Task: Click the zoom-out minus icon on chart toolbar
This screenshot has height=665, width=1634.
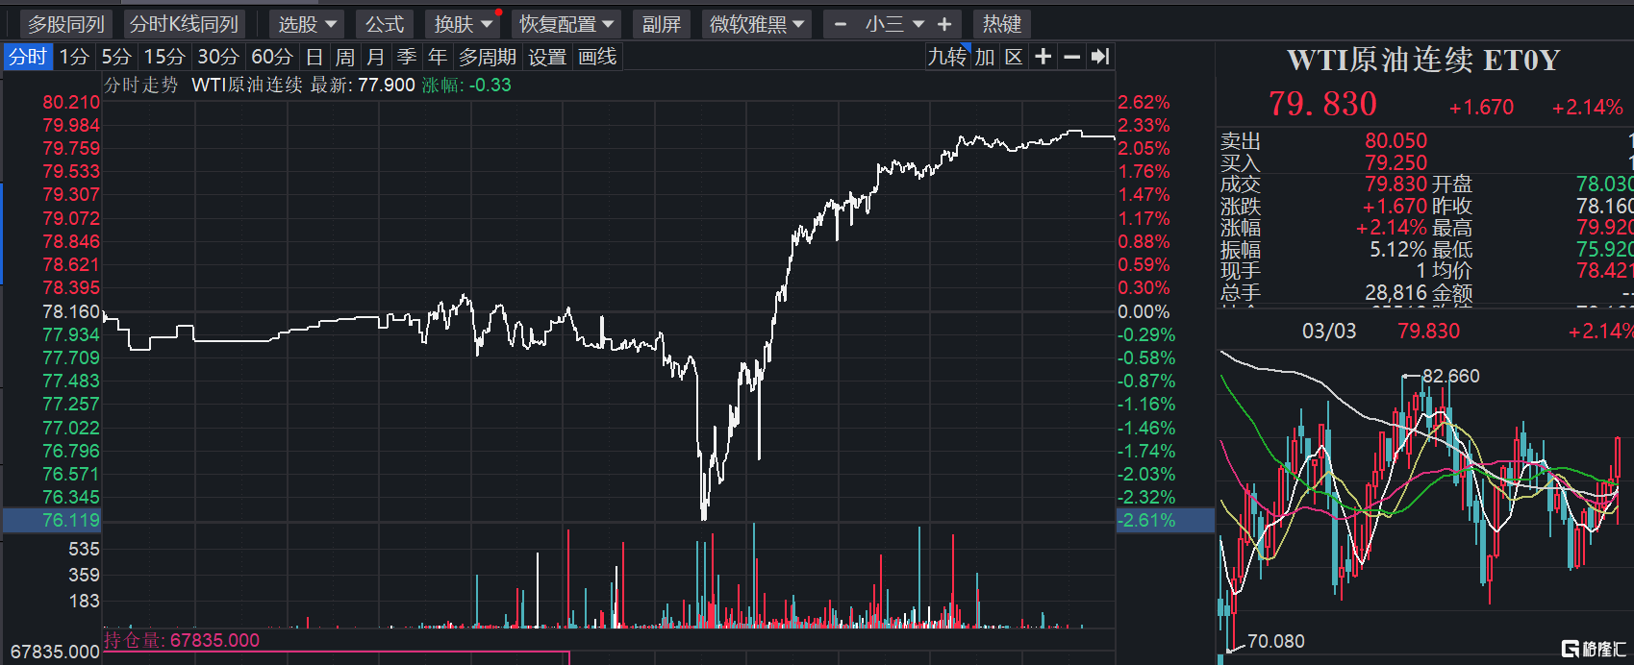Action: pyautogui.click(x=1071, y=57)
